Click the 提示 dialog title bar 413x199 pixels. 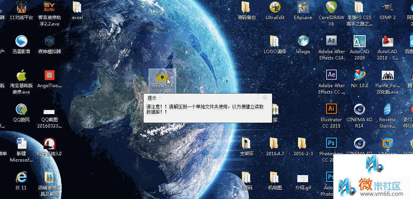tap(207, 98)
